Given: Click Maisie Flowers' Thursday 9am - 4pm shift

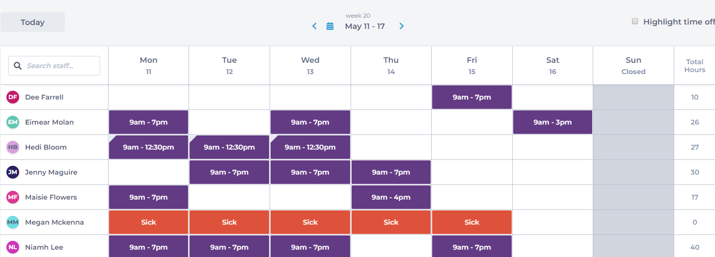Looking at the screenshot, I should (391, 197).
